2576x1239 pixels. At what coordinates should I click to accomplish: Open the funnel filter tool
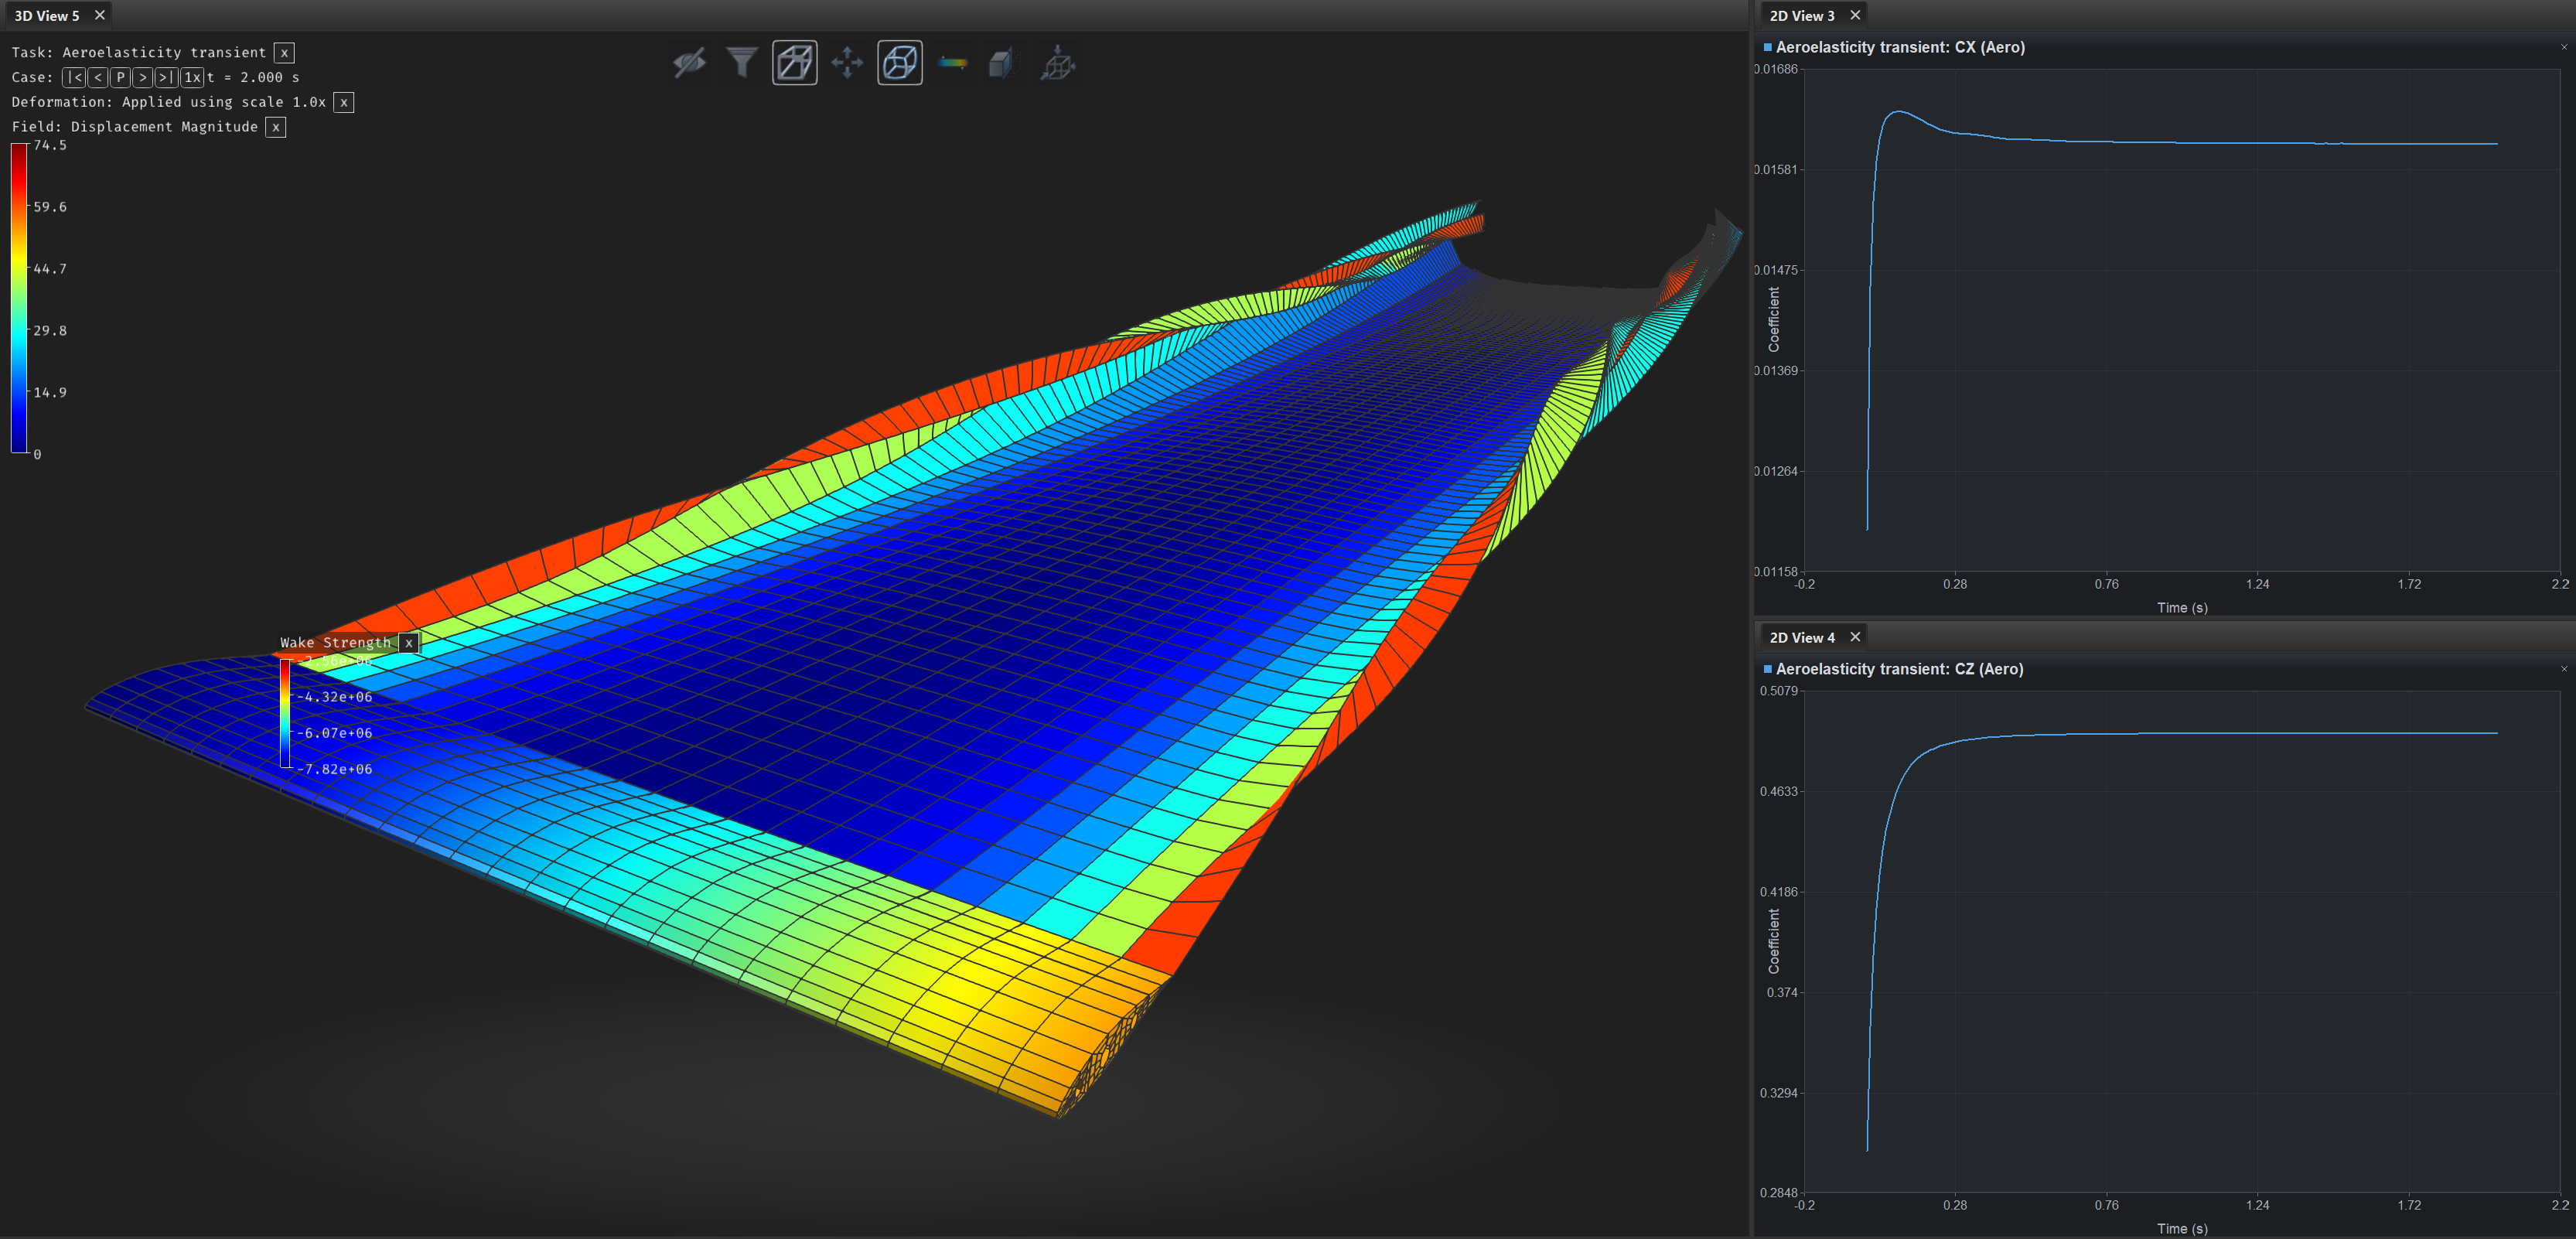click(x=742, y=63)
